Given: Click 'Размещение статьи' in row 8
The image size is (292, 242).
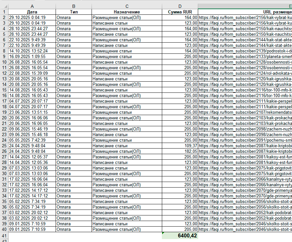Looking at the screenshot, I should coord(127,51).
